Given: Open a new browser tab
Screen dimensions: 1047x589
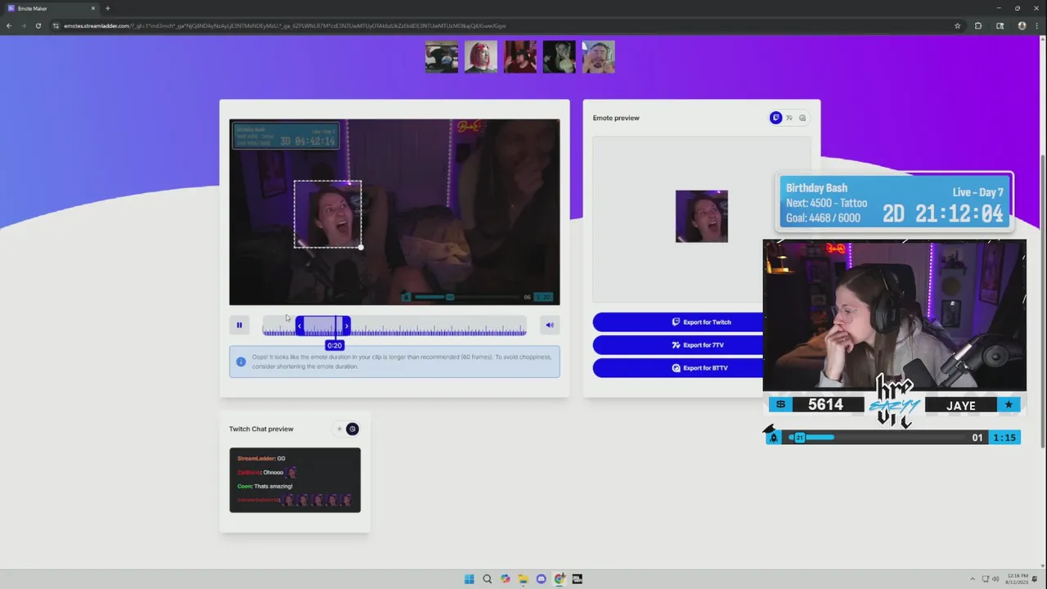Looking at the screenshot, I should coord(107,8).
